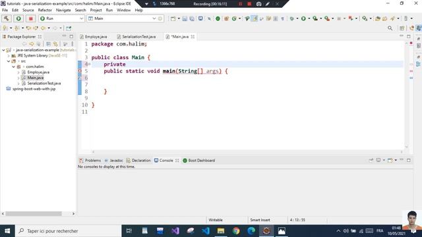Open Microsoft Edge from the taskbar
The image size is (422, 237).
(x=251, y=231)
